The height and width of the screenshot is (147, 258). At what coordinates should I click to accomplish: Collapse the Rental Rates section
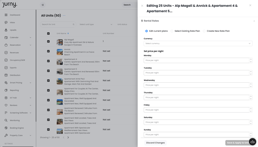(254, 21)
